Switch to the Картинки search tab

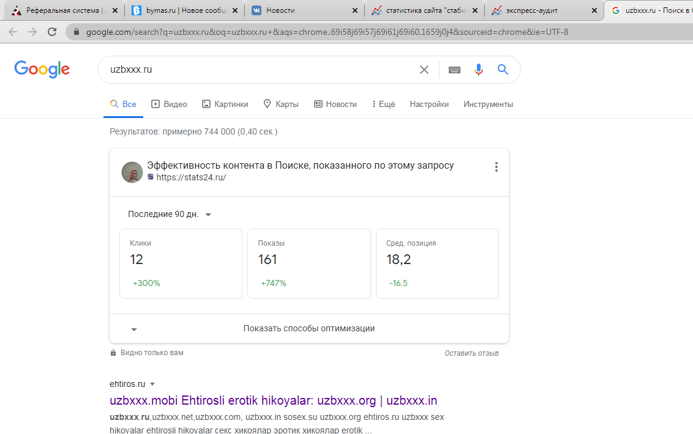(225, 105)
